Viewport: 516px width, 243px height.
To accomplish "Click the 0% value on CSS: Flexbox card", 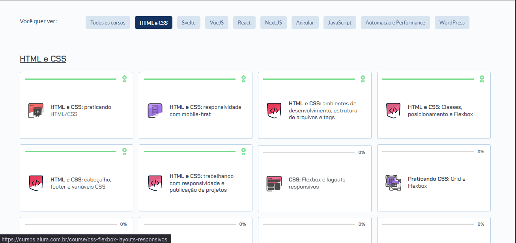I will click(x=362, y=152).
